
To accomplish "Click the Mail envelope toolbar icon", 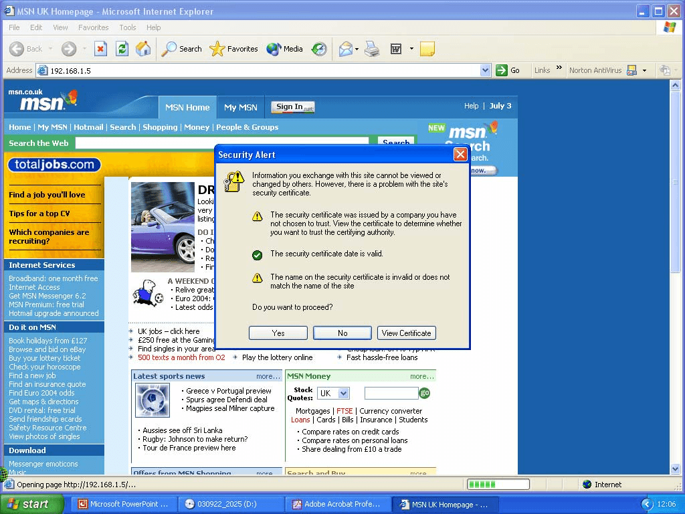I will (x=346, y=49).
